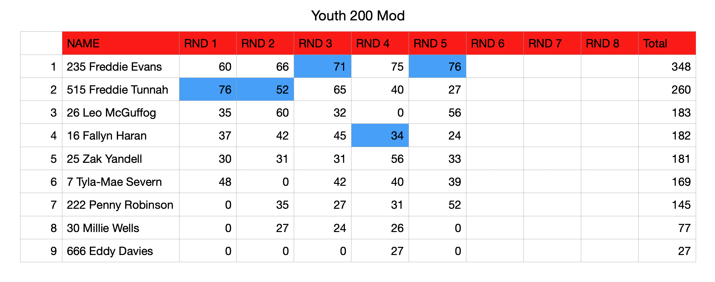
Task: Click the 222 Penny Robinson name cell
Action: click(121, 204)
